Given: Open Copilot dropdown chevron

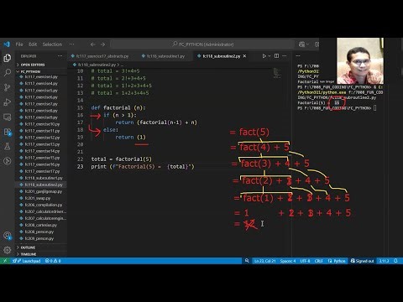Looking at the screenshot, I should tap(307, 44).
